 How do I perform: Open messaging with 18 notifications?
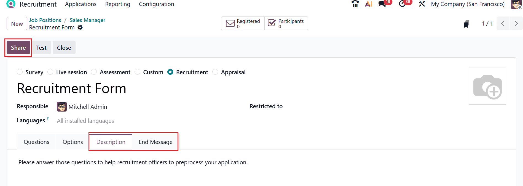pyautogui.click(x=383, y=4)
